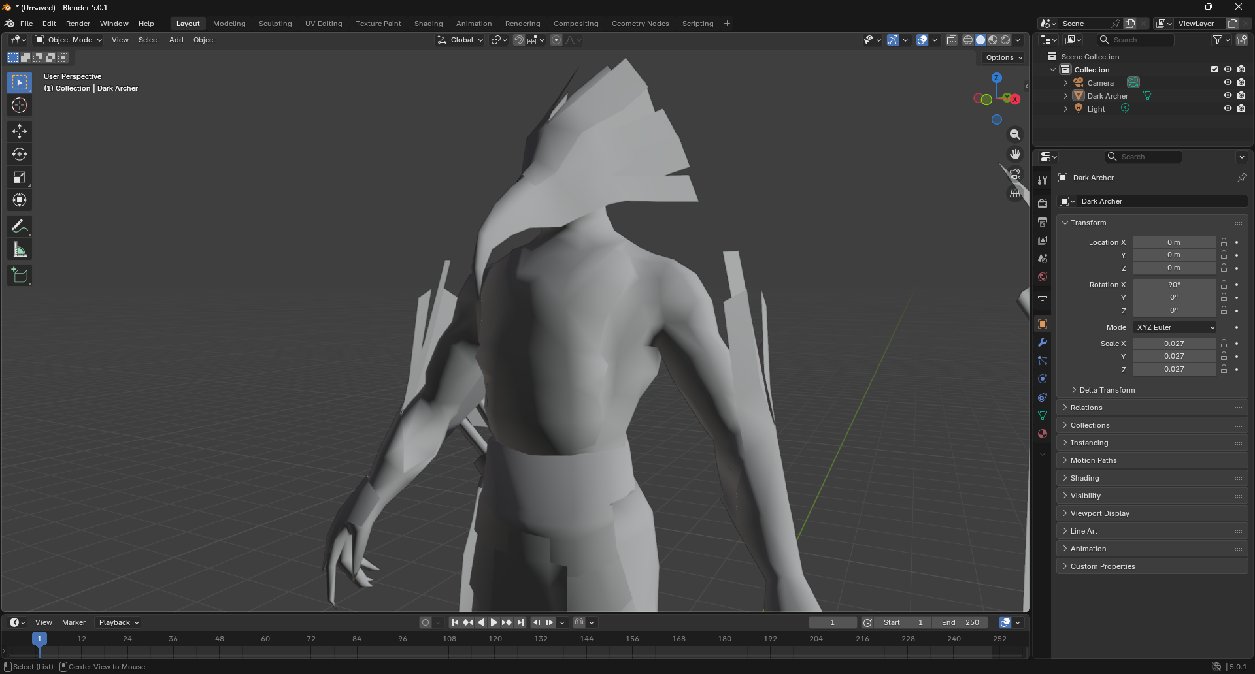
Task: Activate the Annotate tool
Action: 20,227
